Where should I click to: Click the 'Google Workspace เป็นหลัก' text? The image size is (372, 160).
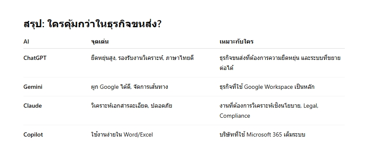coord(279,87)
